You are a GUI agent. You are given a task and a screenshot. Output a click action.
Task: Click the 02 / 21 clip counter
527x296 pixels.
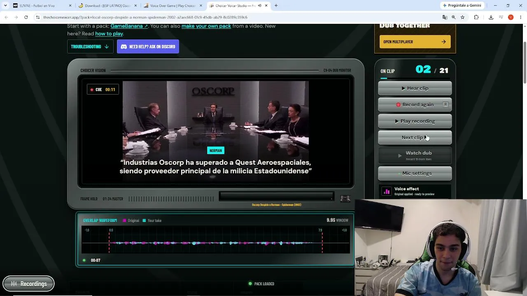click(x=432, y=70)
